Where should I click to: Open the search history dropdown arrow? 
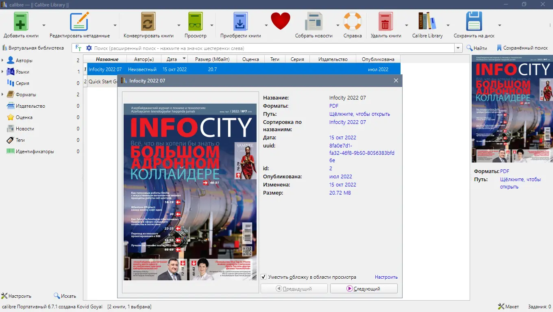click(459, 48)
